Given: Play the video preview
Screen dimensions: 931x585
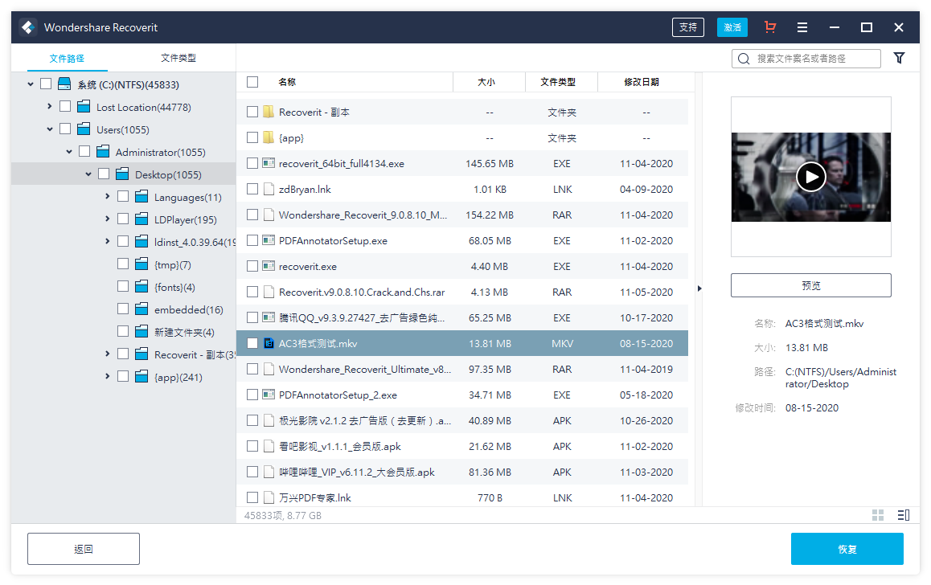Looking at the screenshot, I should click(811, 177).
